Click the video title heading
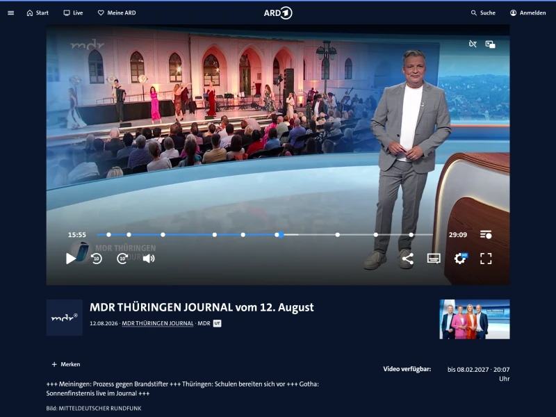Viewport: 556px width, 417px height. 202,307
